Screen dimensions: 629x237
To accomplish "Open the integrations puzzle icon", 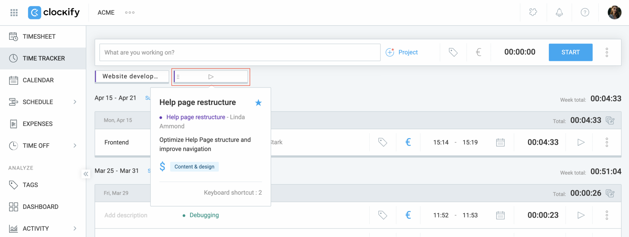I will click(x=533, y=12).
